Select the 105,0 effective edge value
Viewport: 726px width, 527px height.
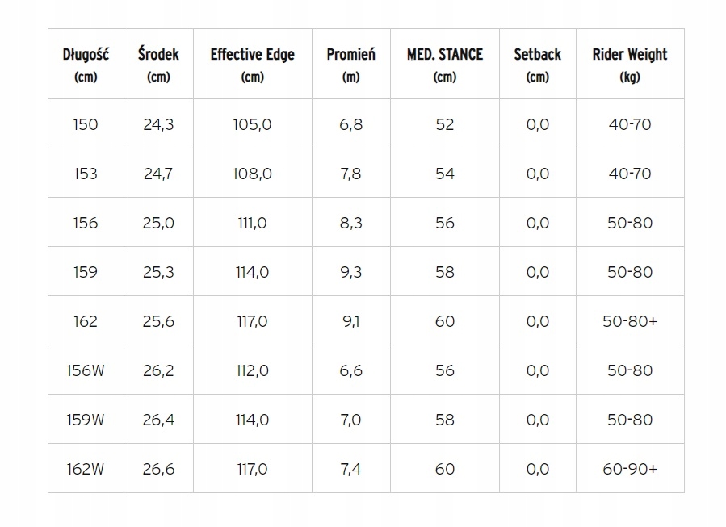[252, 124]
